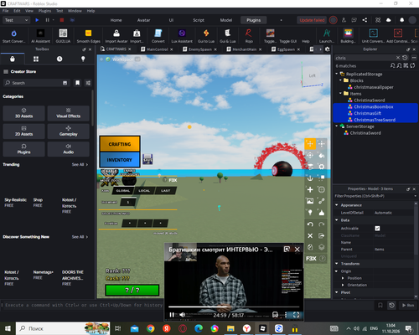Click the Toolbox Search field
This screenshot has height=335, width=419.
coord(36,83)
